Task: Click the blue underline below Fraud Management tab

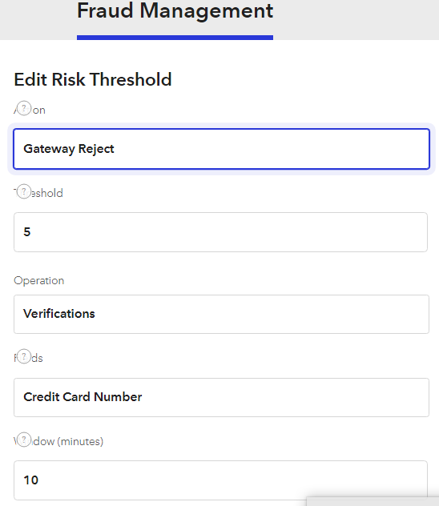Action: 175,38
